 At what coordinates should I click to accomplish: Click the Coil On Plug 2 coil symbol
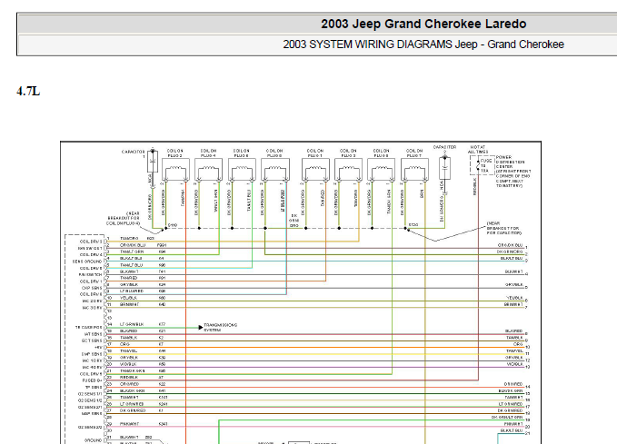click(x=175, y=170)
